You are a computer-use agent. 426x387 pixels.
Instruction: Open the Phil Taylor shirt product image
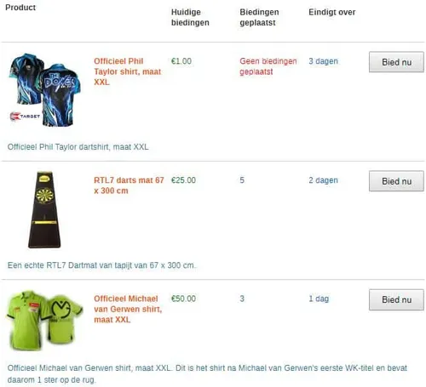click(x=44, y=89)
